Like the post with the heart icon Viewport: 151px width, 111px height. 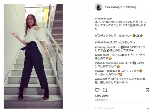click(97, 90)
